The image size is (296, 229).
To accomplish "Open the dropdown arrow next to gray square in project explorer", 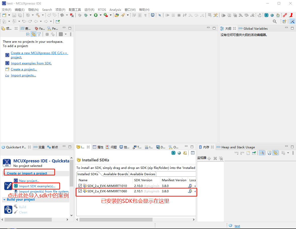I will pyautogui.click(x=66, y=34).
